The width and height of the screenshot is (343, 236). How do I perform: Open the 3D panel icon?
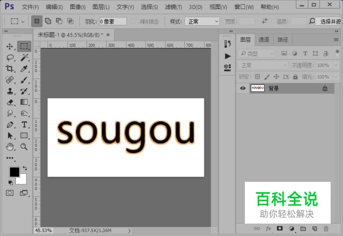tap(228, 68)
